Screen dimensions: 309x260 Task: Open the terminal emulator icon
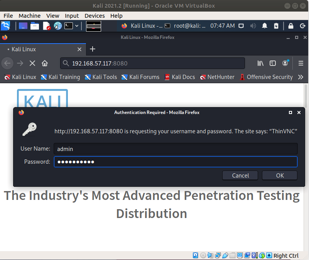click(69, 26)
